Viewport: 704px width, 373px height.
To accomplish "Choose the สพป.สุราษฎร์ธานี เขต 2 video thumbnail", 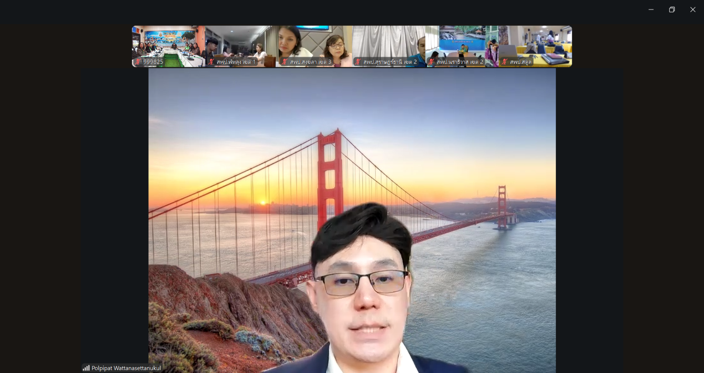I will tap(388, 43).
